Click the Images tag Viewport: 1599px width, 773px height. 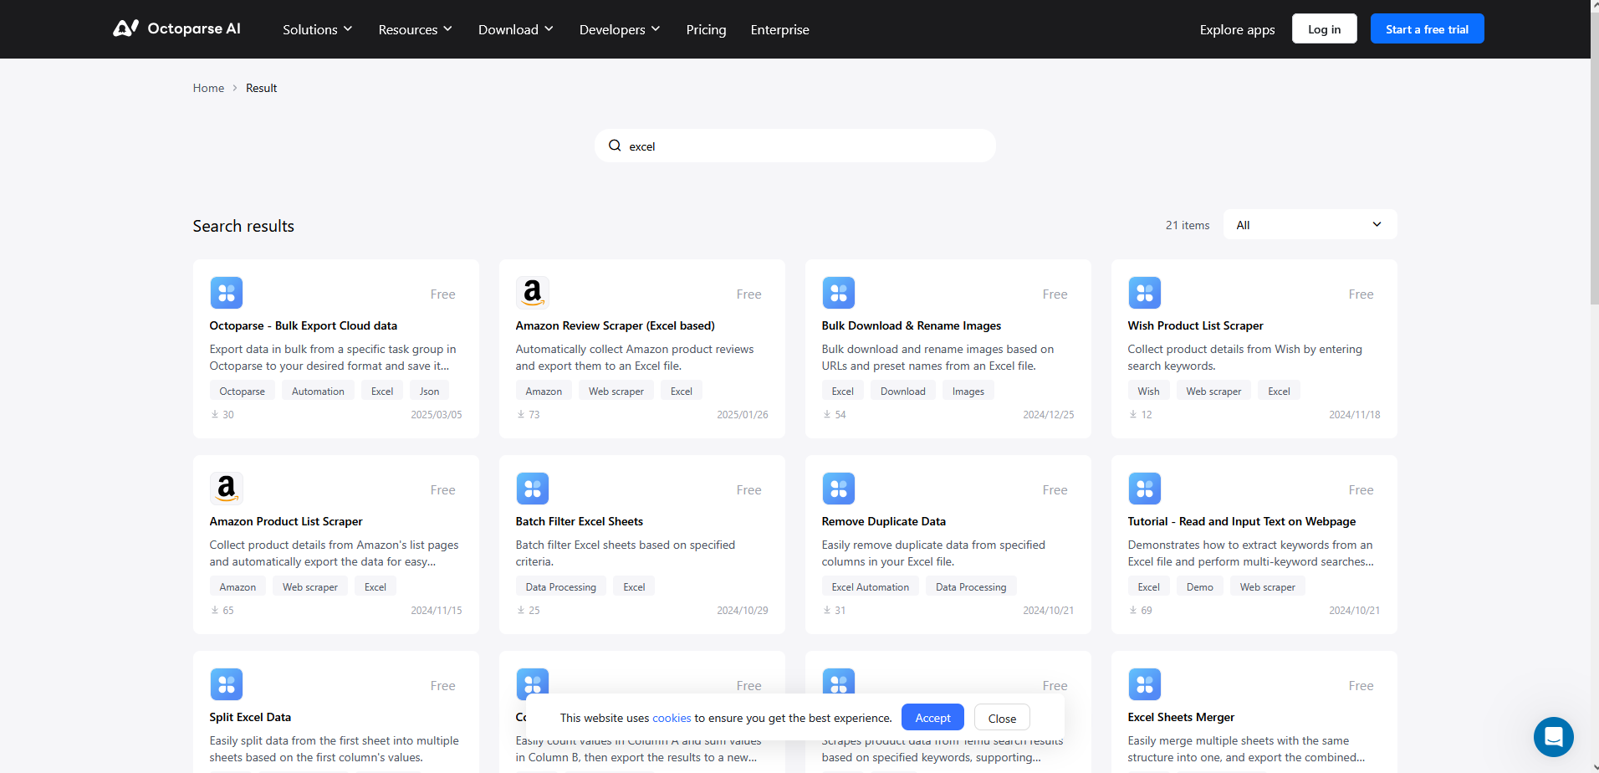[968, 391]
